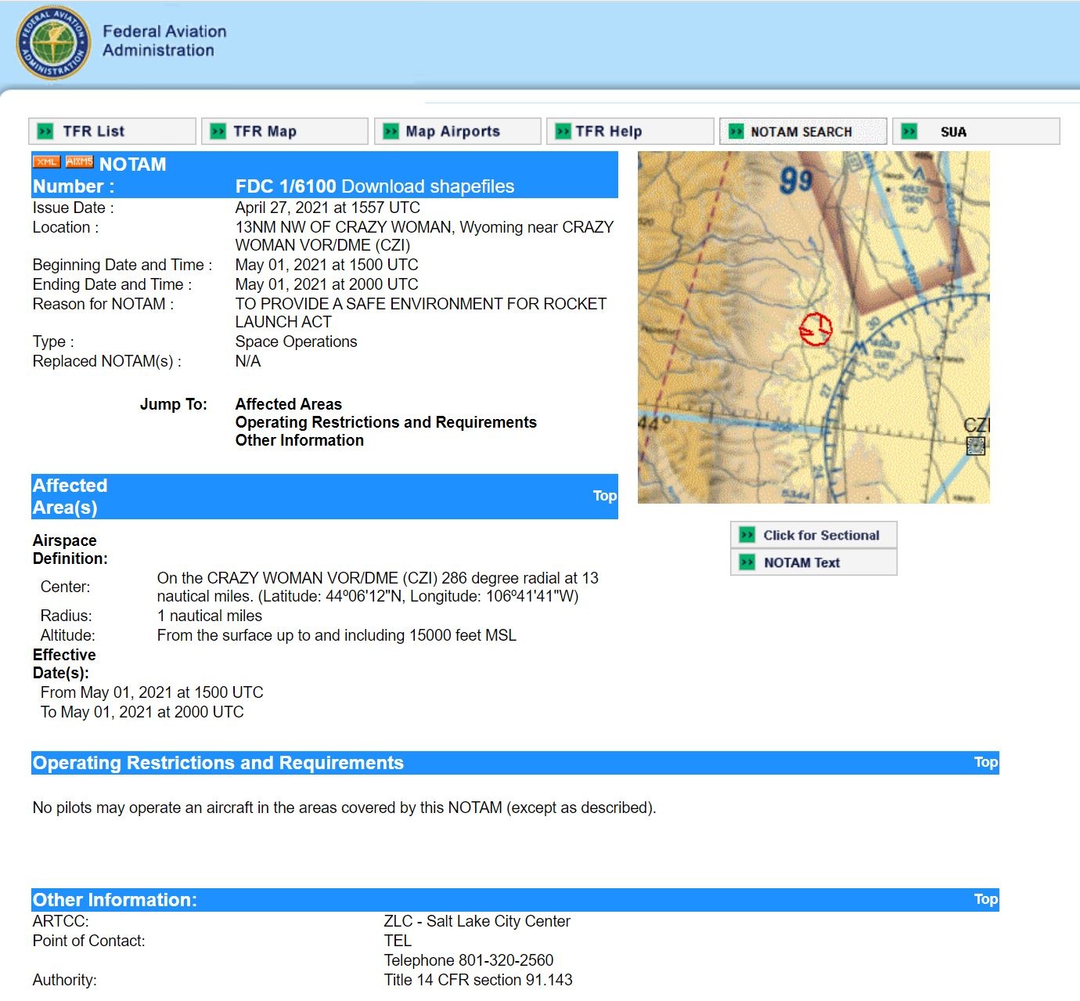This screenshot has height=1001, width=1080.
Task: Click the green arrow icon beside NOTAM Text
Action: tap(747, 562)
